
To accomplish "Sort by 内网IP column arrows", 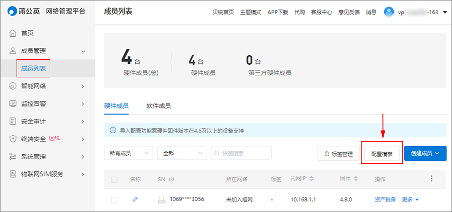I will pyautogui.click(x=311, y=179).
